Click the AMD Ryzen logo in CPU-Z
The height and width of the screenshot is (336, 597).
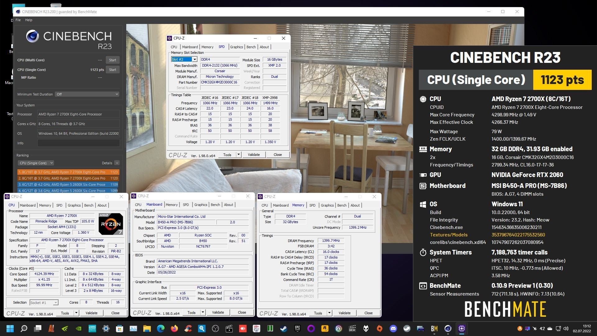pos(111,224)
